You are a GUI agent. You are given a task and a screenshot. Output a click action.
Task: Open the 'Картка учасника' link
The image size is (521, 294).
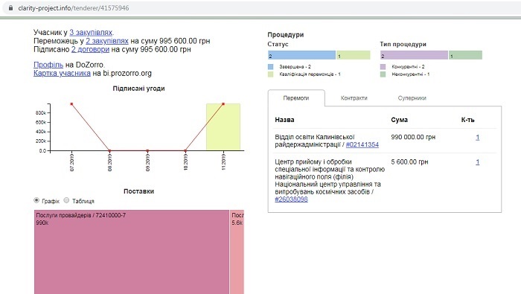62,73
